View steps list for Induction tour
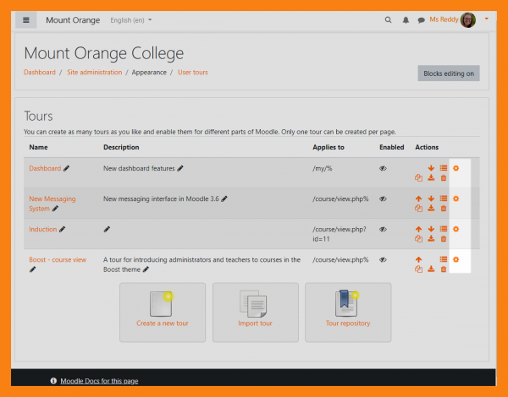Screen dimensions: 508x397 (443, 229)
